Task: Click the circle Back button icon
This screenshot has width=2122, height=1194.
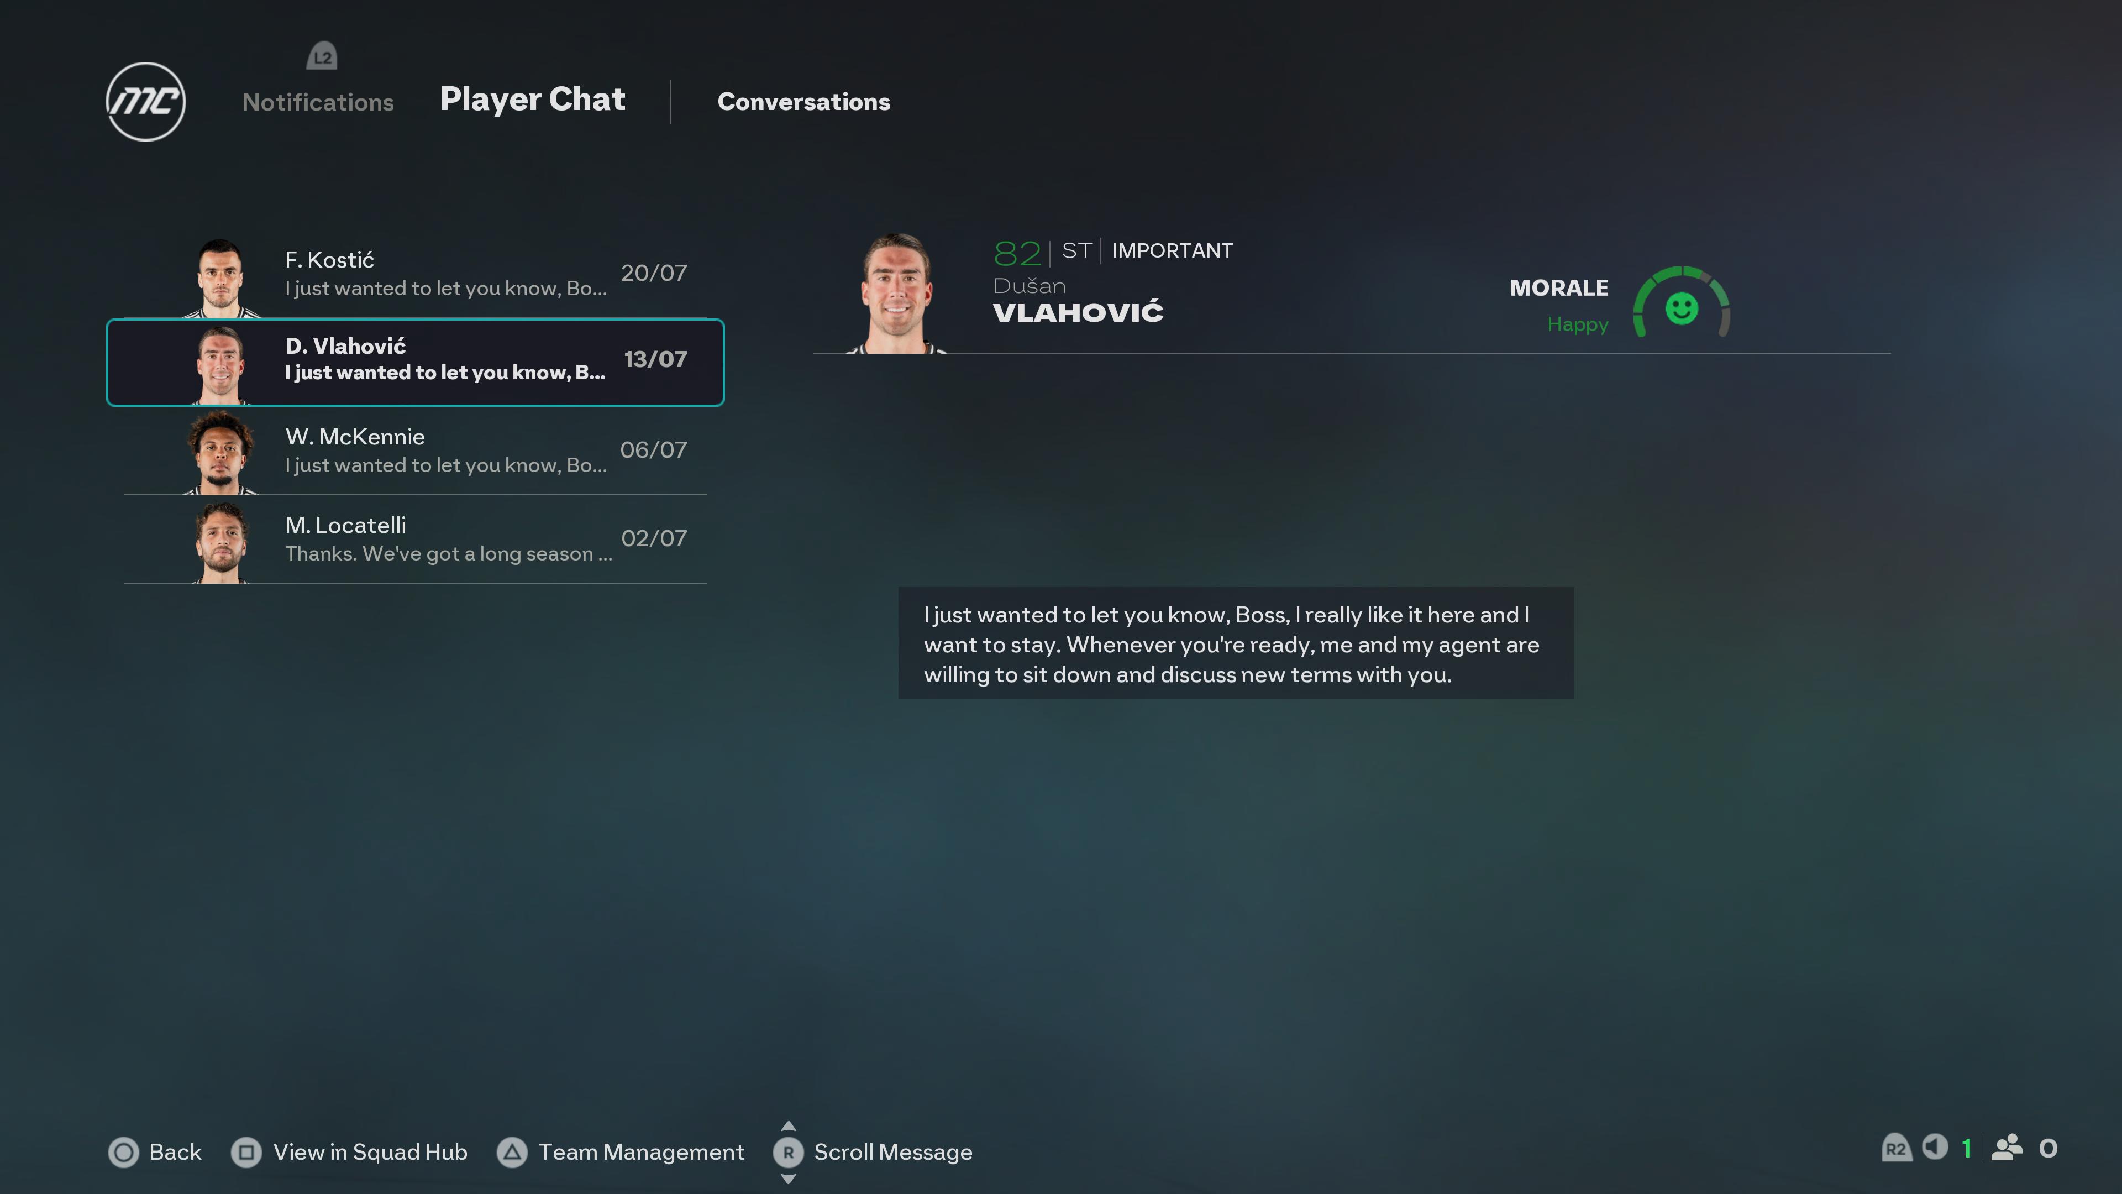Action: click(124, 1152)
